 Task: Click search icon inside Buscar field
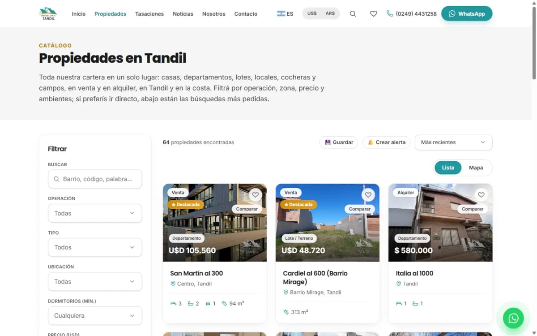pos(56,179)
